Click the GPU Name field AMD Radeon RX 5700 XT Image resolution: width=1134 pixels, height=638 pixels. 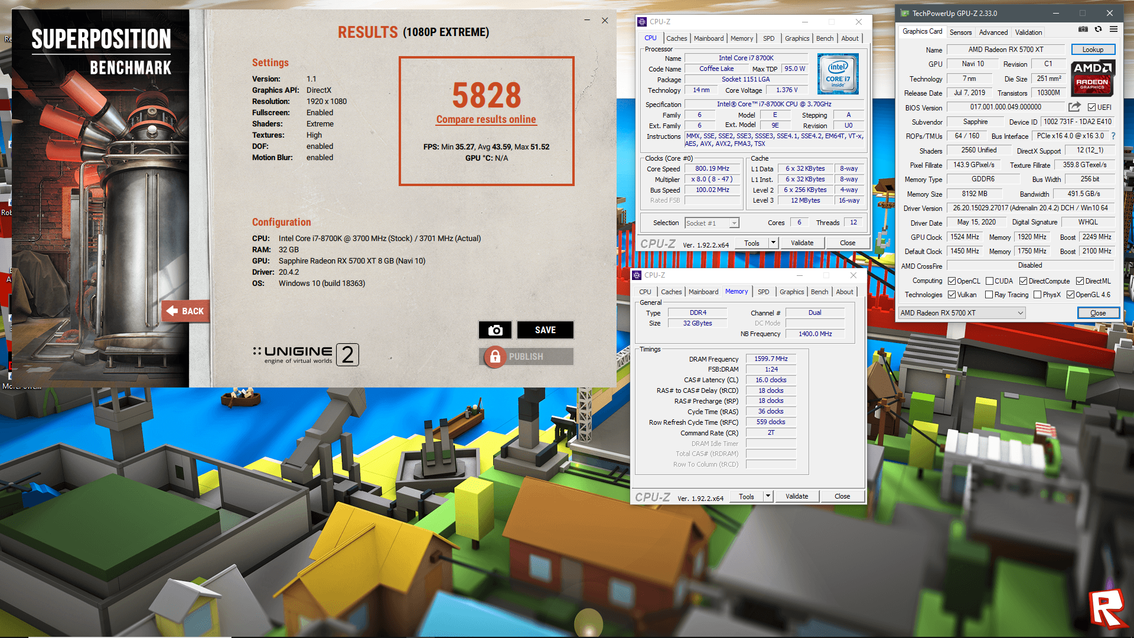pyautogui.click(x=1005, y=50)
